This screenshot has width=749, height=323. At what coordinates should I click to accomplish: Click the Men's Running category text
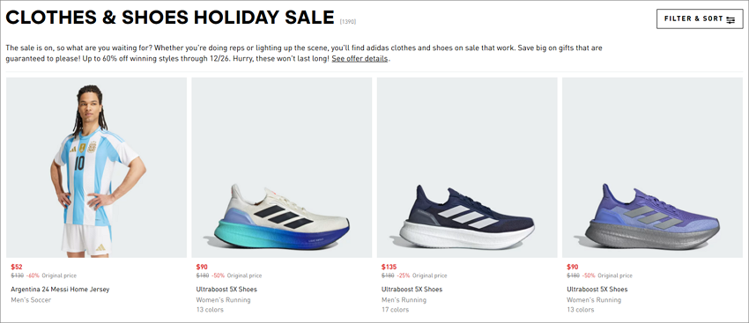point(404,300)
